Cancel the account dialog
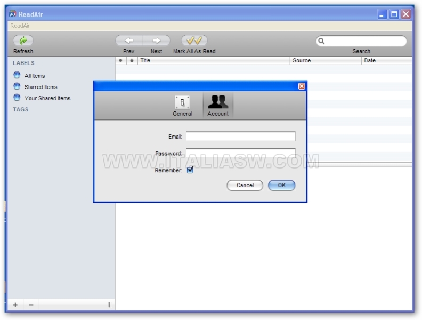The width and height of the screenshot is (422, 320). 245,185
